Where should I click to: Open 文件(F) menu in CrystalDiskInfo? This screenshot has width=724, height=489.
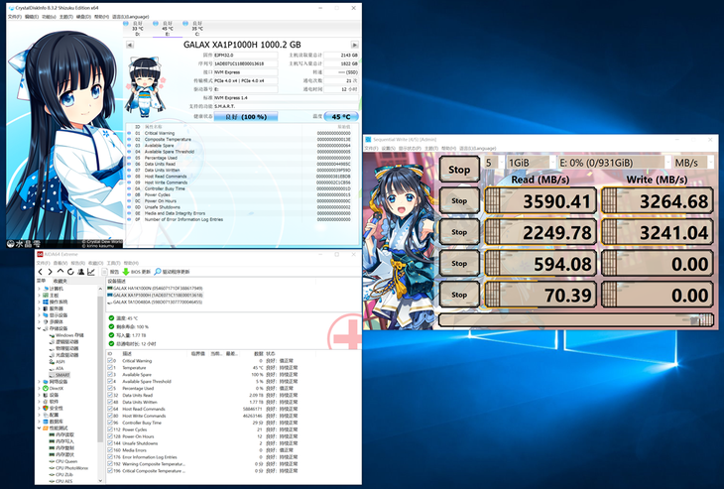(15, 17)
